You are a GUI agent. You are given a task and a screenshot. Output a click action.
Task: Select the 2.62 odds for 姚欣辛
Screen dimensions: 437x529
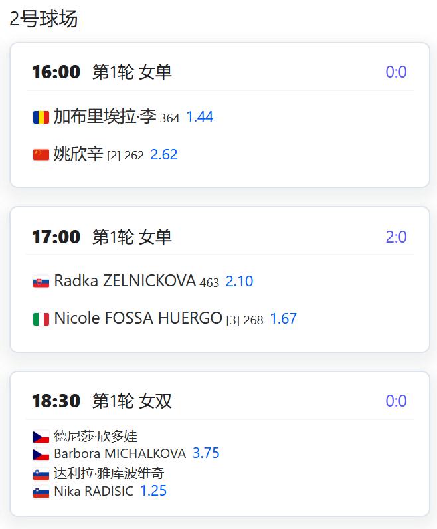click(x=164, y=155)
